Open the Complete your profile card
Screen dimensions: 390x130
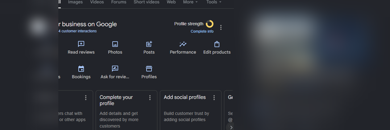pyautogui.click(x=127, y=110)
